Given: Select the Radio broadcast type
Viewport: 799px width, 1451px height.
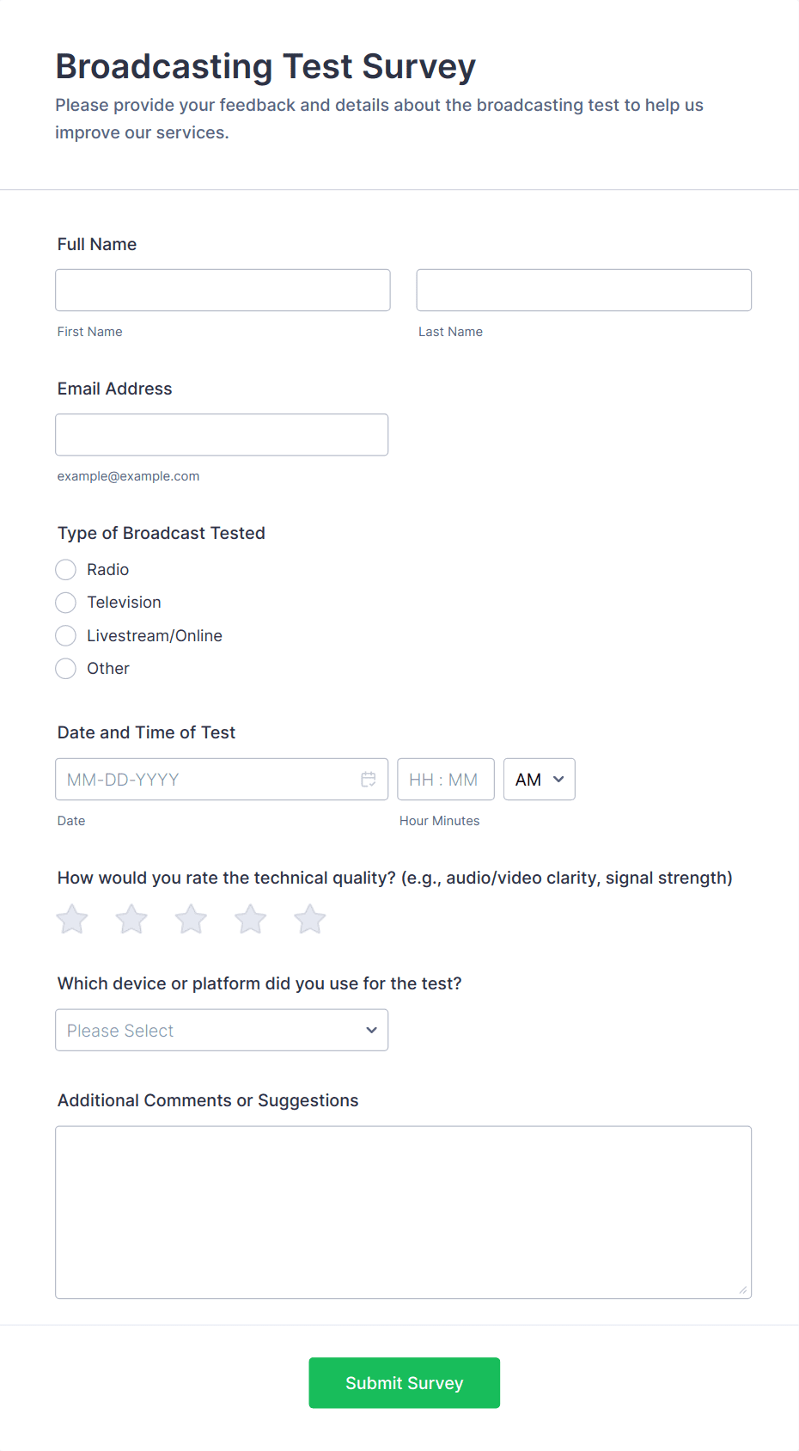Looking at the screenshot, I should (x=66, y=570).
